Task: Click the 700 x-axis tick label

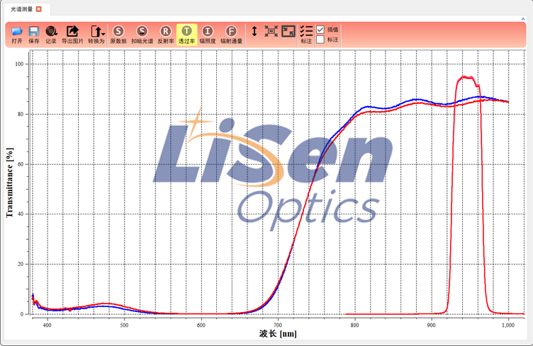Action: [x=278, y=325]
